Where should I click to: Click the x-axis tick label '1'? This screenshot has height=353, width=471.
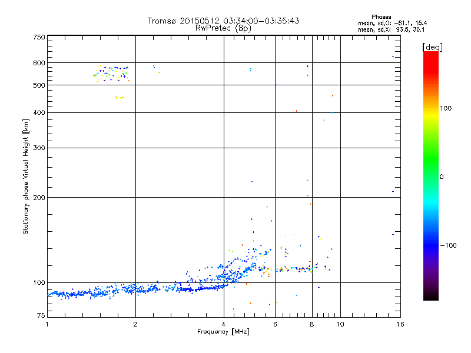point(47,324)
